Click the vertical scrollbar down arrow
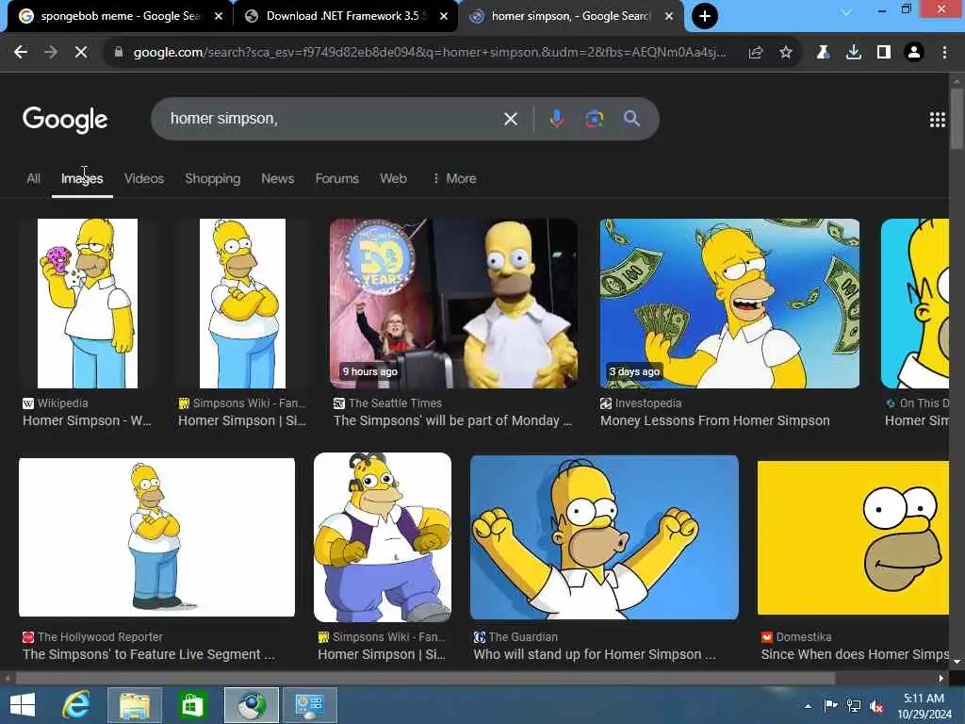This screenshot has width=965, height=724. click(x=957, y=662)
